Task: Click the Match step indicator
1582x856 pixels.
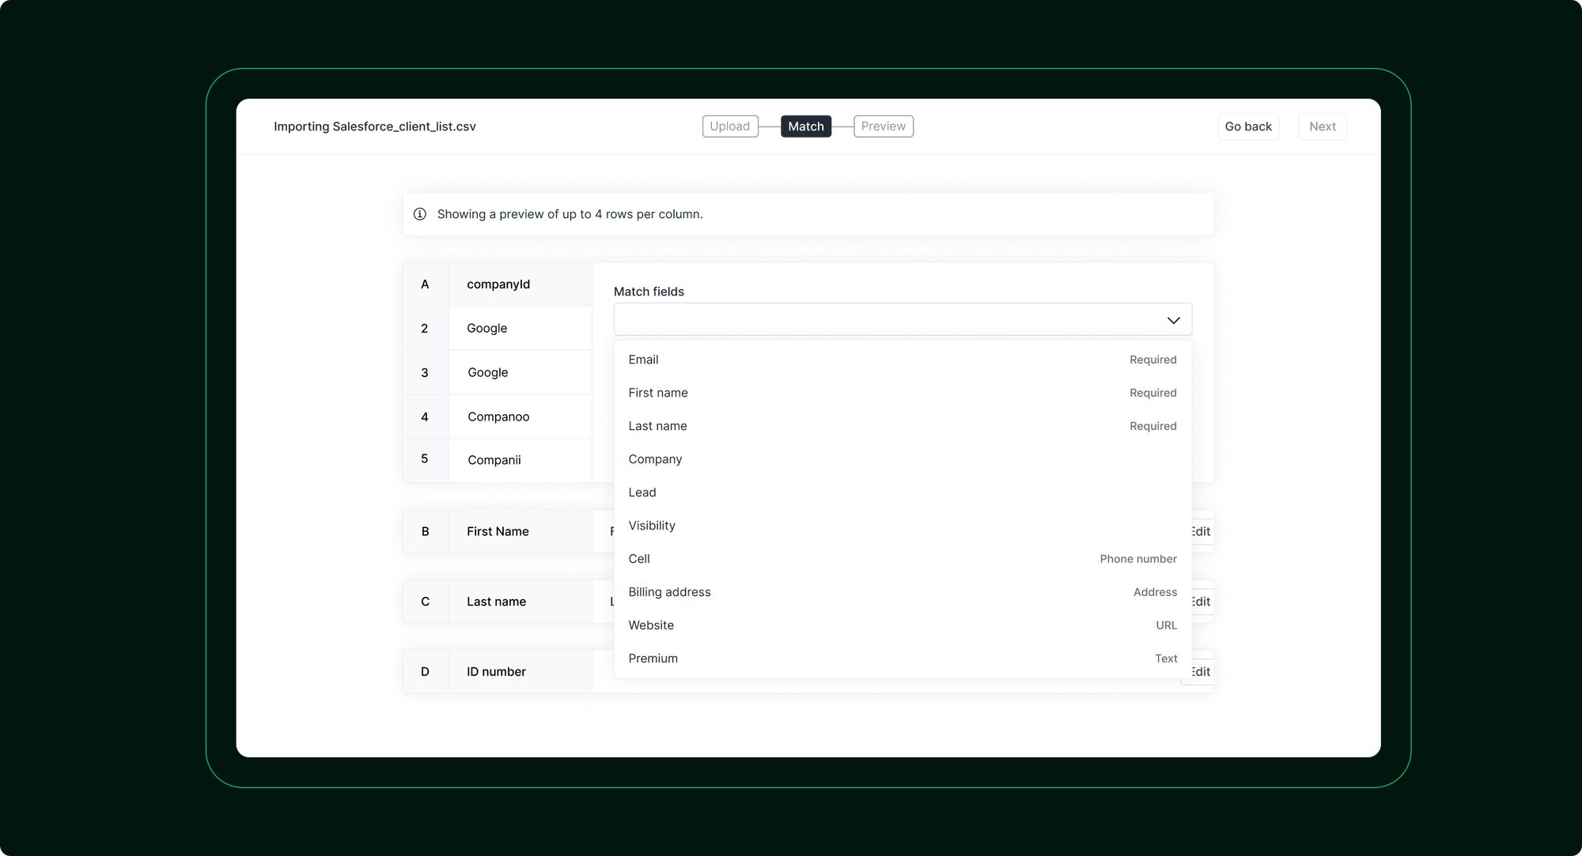Action: (805, 126)
